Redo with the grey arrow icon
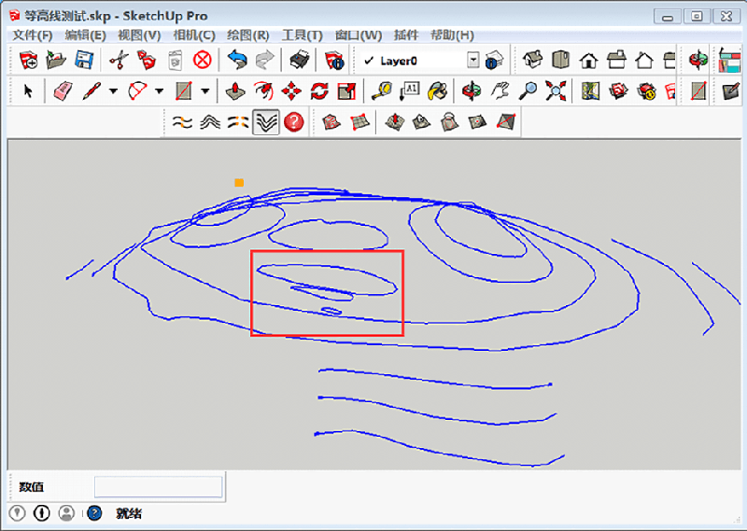Image resolution: width=747 pixels, height=531 pixels. [x=265, y=61]
